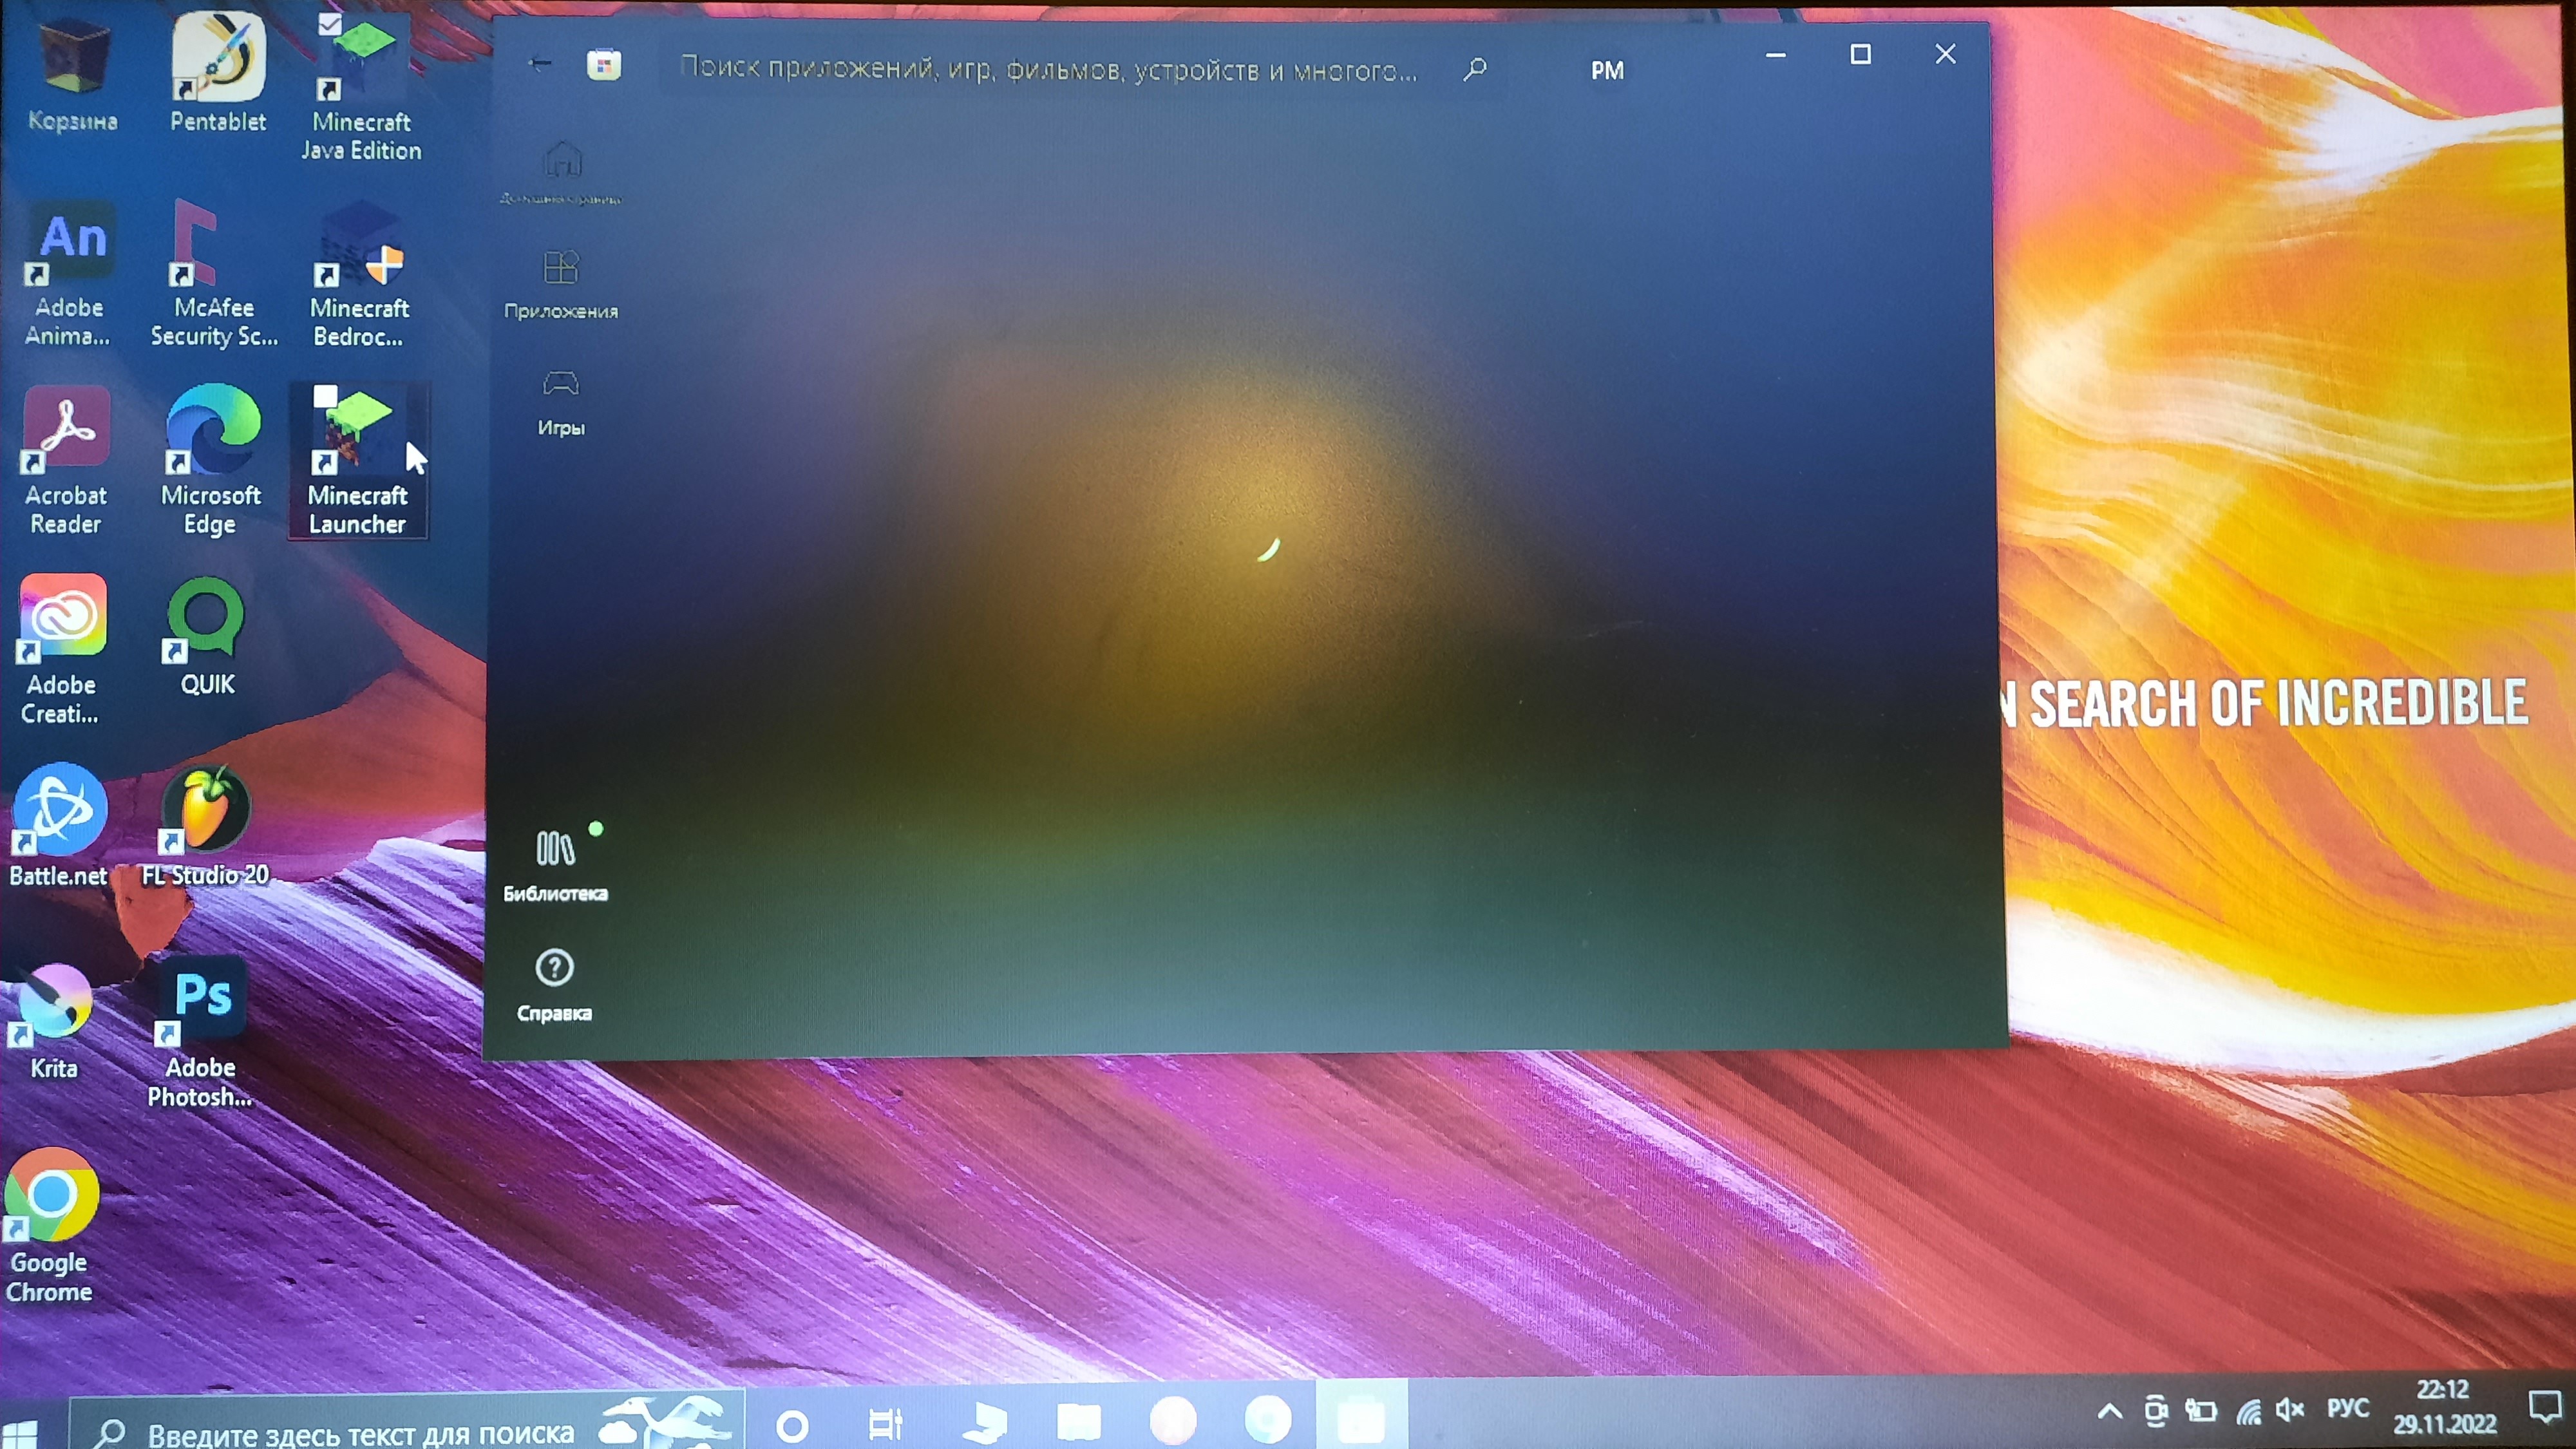2576x1449 pixels.
Task: Uncheck the Minecraft Java Edition icon checkbox
Action: 330,24
